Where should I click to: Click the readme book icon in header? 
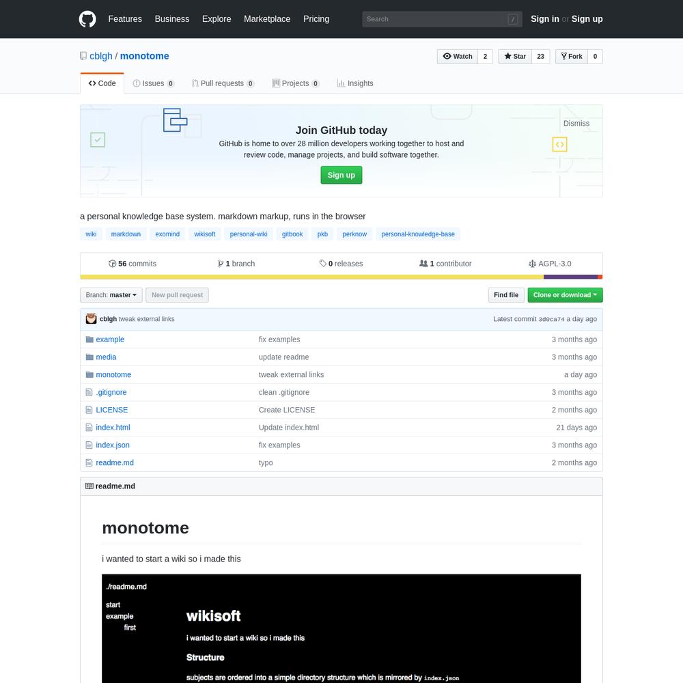click(x=89, y=486)
